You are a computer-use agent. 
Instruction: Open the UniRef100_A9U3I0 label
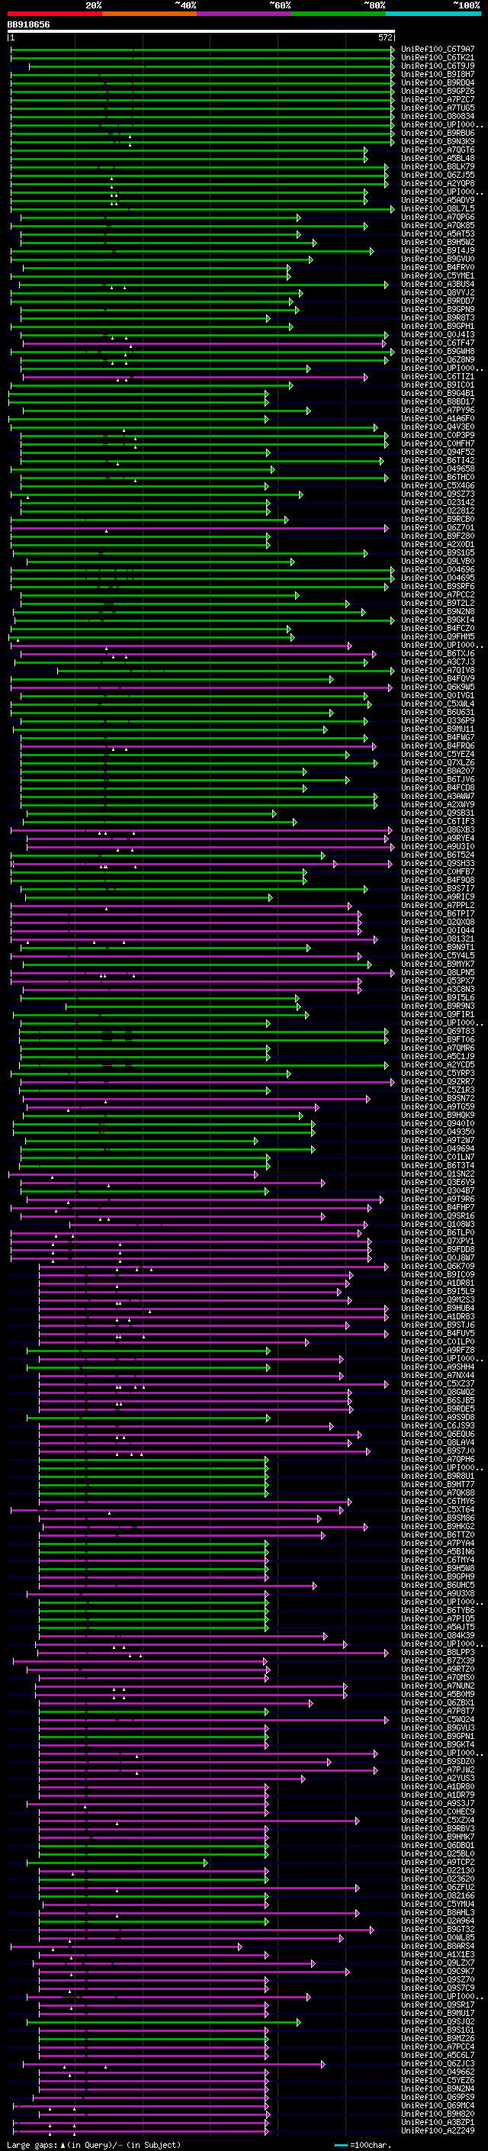[x=438, y=847]
